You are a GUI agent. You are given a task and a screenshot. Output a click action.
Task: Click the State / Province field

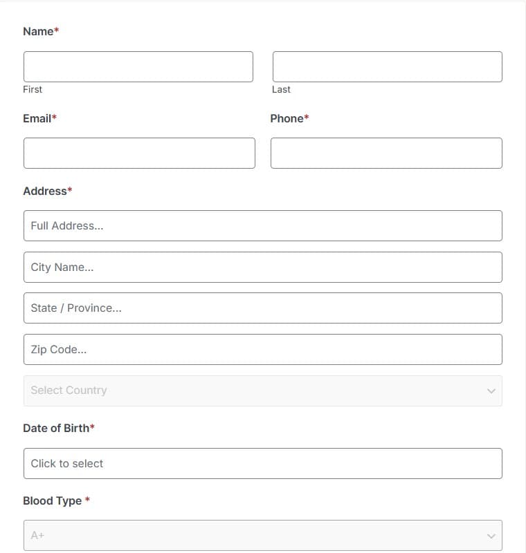262,308
